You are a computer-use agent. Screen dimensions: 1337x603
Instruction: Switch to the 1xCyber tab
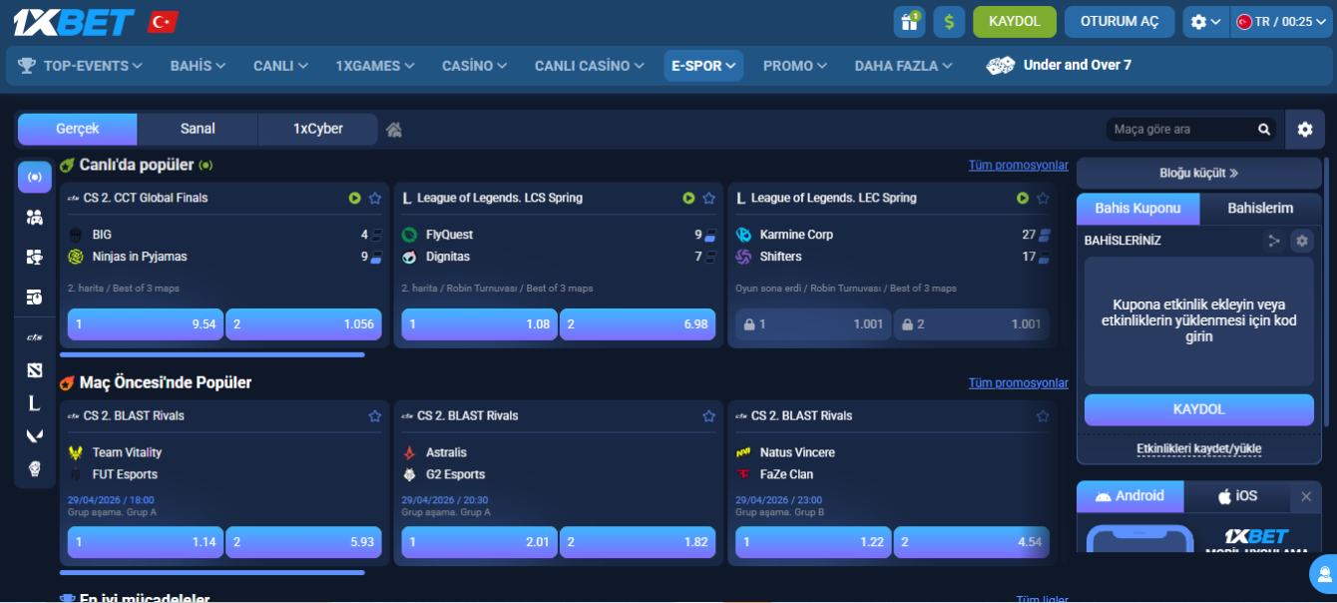[318, 129]
